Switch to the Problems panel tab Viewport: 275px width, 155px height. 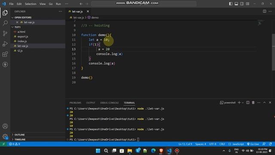point(75,102)
